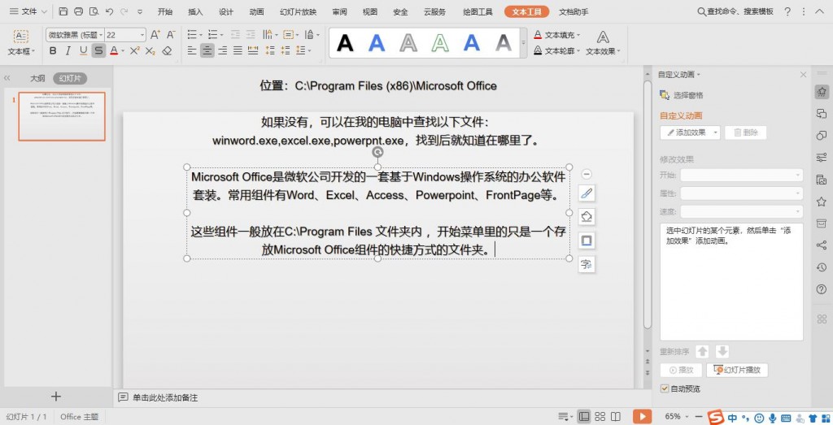The width and height of the screenshot is (833, 425).
Task: Apply black preset text style
Action: (x=345, y=42)
